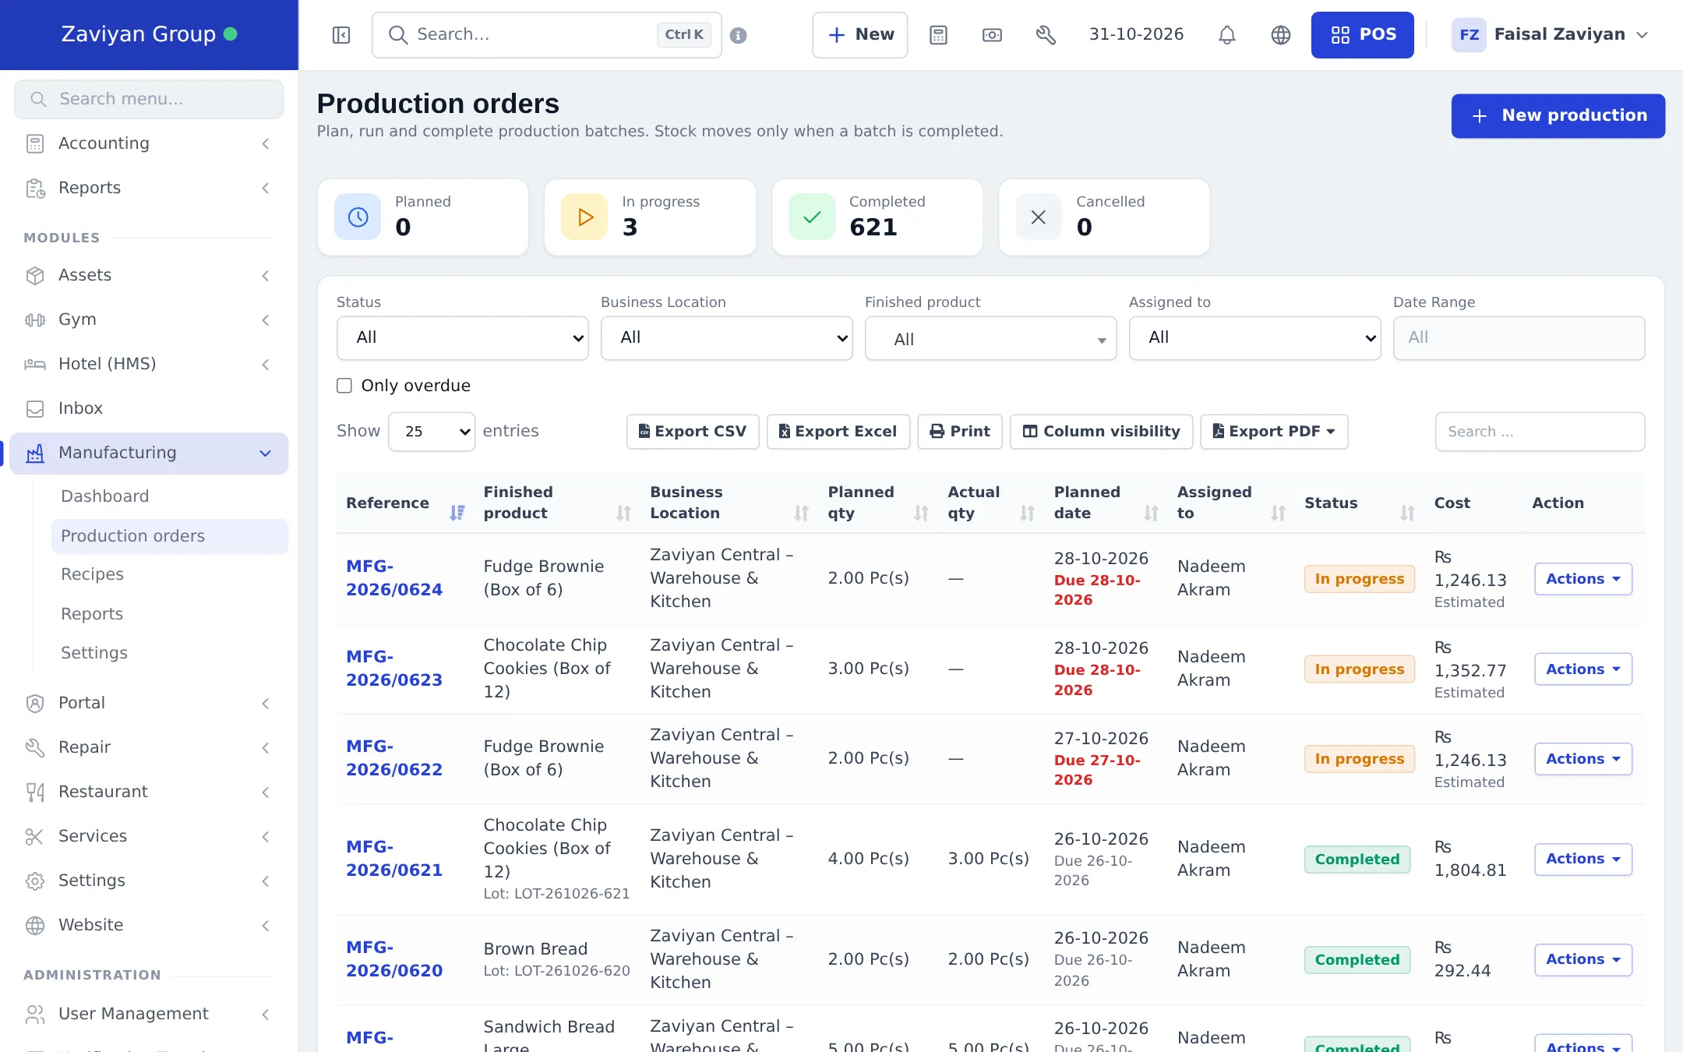Image resolution: width=1683 pixels, height=1052 pixels.
Task: Export the table as CSV
Action: pyautogui.click(x=693, y=431)
